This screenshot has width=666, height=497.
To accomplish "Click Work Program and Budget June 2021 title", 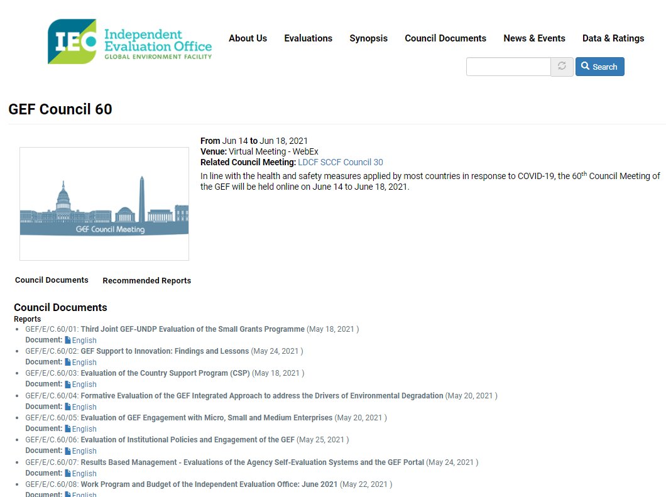I will (x=209, y=484).
